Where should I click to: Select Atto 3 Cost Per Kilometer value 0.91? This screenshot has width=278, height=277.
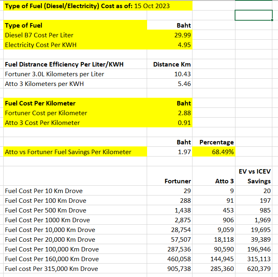click(x=184, y=123)
